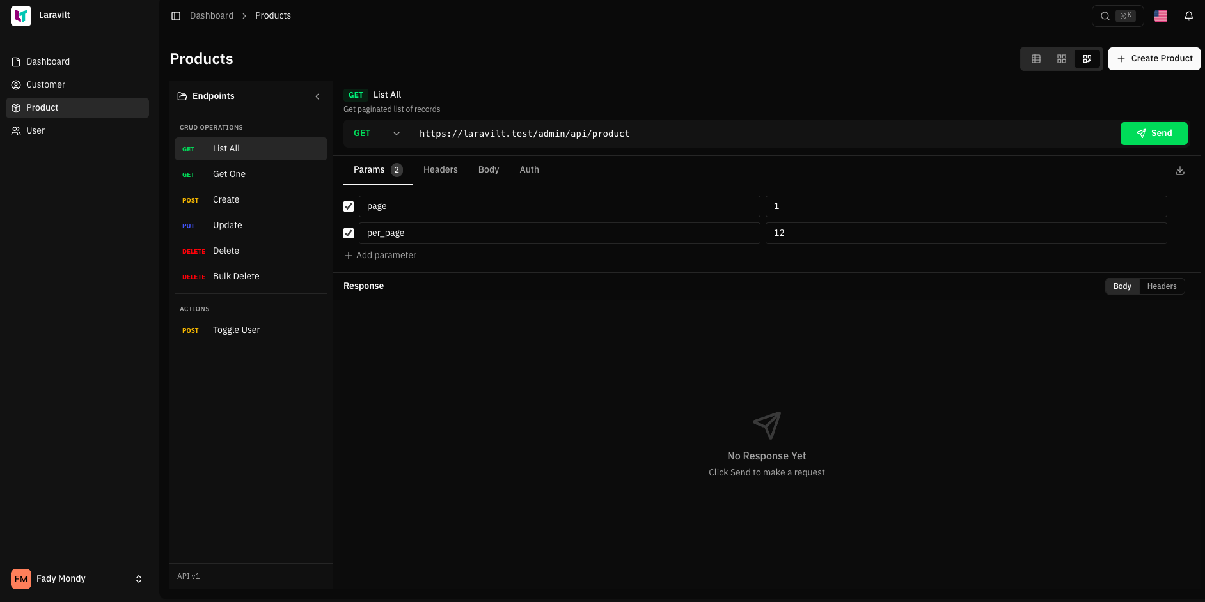The height and width of the screenshot is (602, 1205).
Task: Switch response view to Headers
Action: [x=1162, y=286]
